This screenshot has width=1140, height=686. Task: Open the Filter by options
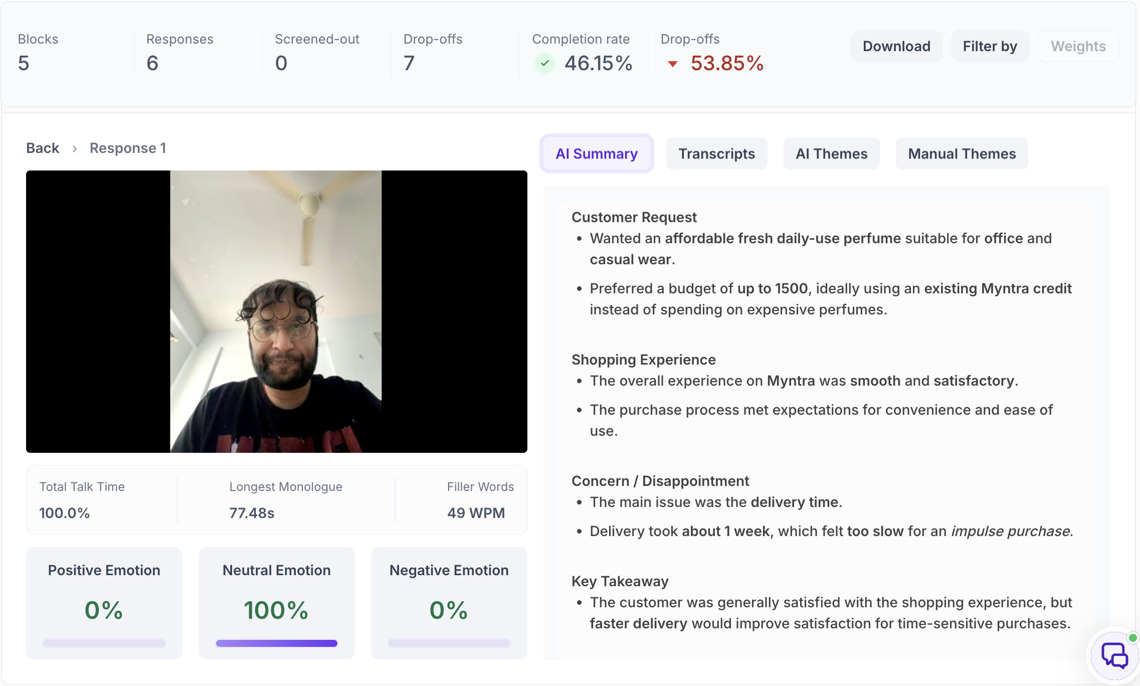(x=990, y=46)
